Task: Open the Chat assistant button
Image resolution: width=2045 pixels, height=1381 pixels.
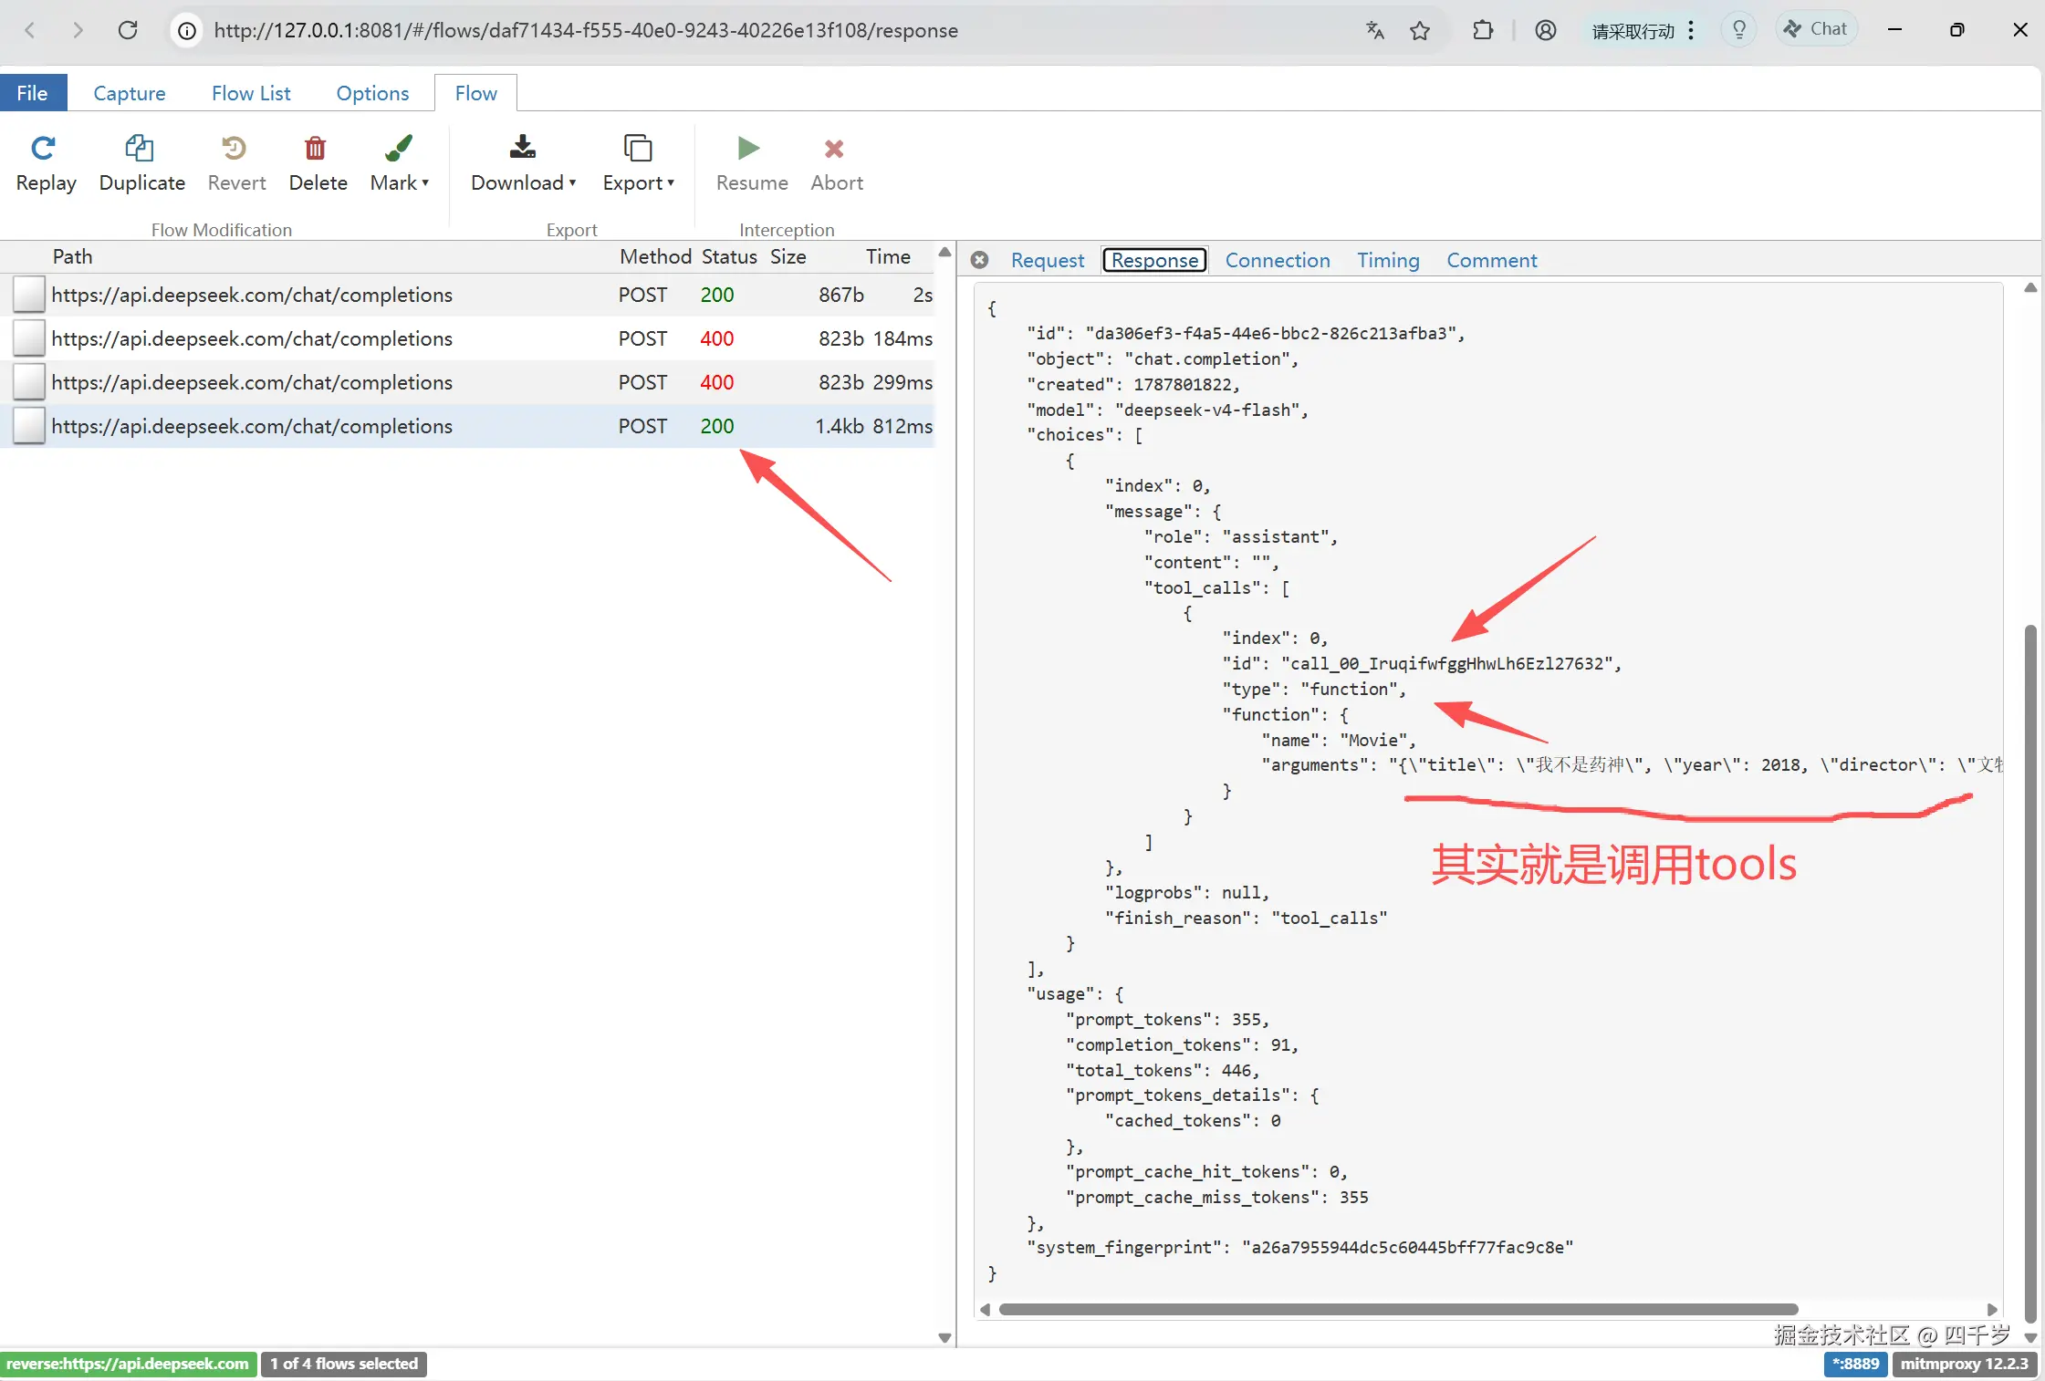Action: pos(1815,29)
